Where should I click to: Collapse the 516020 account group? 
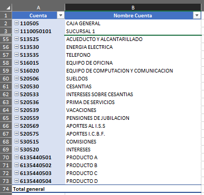[16, 70]
